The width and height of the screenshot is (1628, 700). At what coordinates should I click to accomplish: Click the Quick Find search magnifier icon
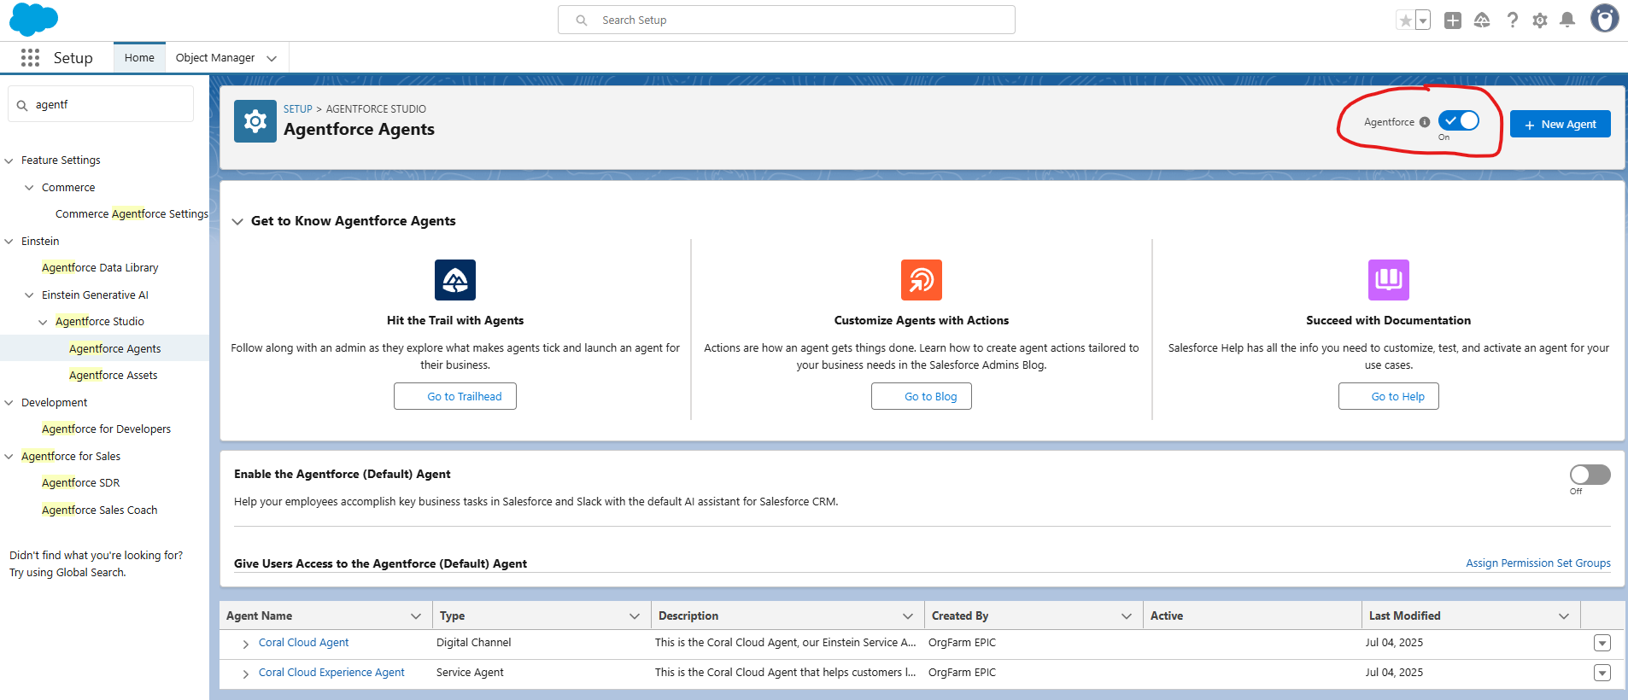(22, 105)
